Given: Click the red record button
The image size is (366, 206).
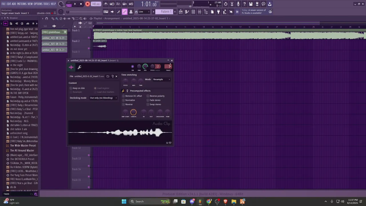Looking at the screenshot, I should 87,4.
